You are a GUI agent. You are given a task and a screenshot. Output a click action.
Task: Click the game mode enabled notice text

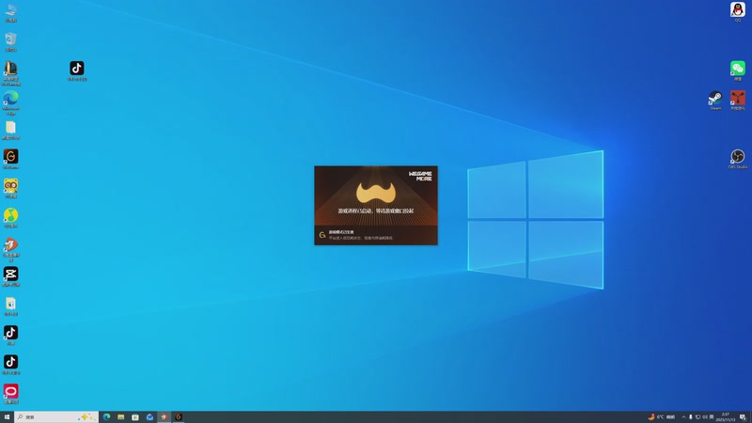[x=341, y=232]
